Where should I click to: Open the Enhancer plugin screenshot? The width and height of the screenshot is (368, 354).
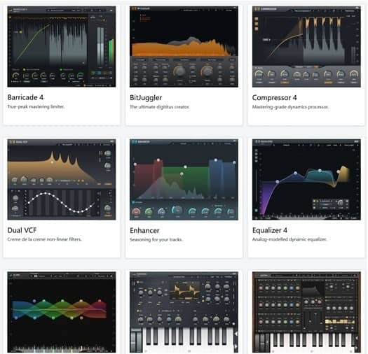(x=184, y=180)
